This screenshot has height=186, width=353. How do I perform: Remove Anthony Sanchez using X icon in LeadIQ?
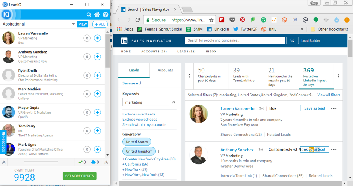click(x=87, y=57)
